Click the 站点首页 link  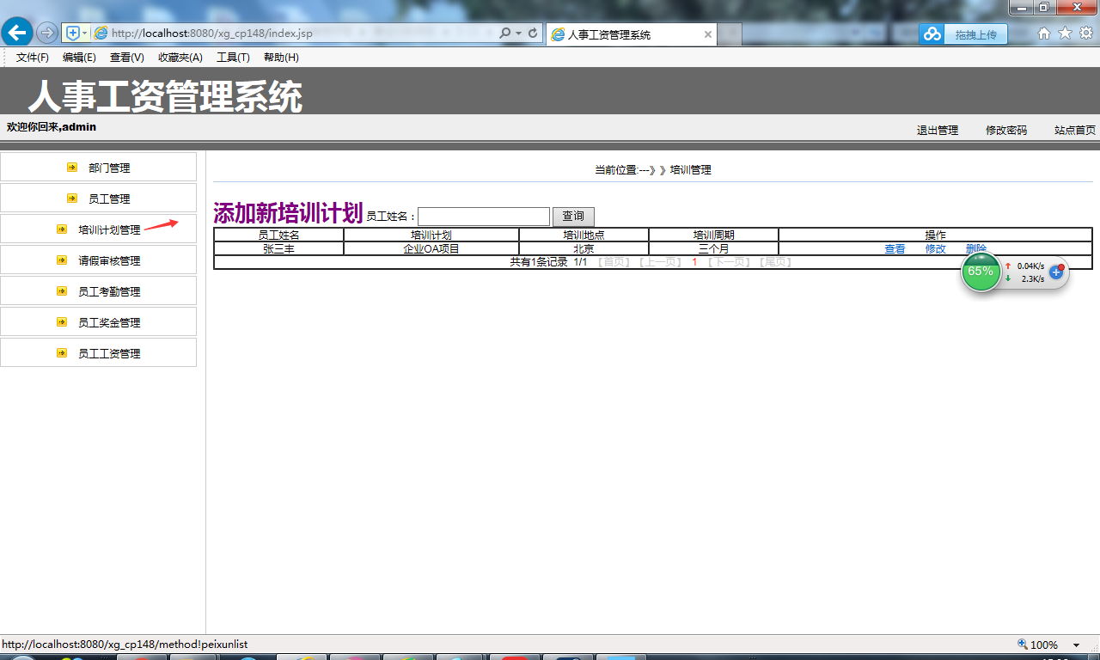[1075, 131]
